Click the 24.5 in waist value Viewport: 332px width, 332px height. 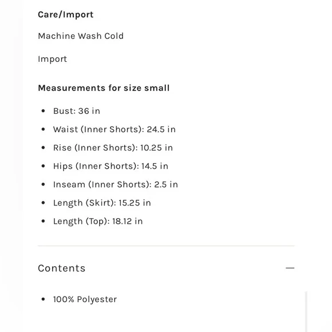(161, 129)
